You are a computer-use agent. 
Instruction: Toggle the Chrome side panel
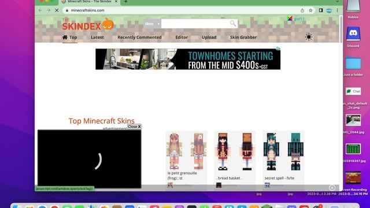pos(321,10)
